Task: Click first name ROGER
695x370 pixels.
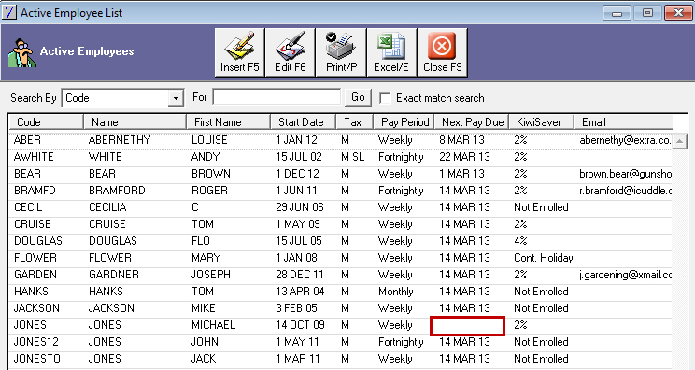Action: [x=209, y=191]
